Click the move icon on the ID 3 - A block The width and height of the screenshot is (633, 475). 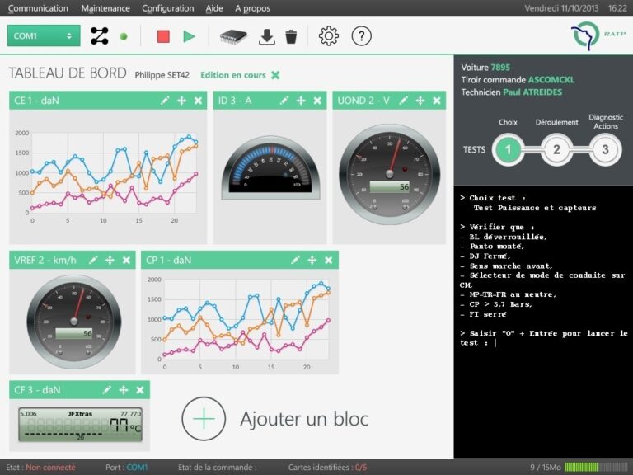[301, 101]
